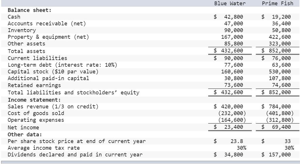Image resolution: width=300 pixels, height=164 pixels.
Task: Select Prime Fish long-term debt 63,600
Action: tap(282, 65)
